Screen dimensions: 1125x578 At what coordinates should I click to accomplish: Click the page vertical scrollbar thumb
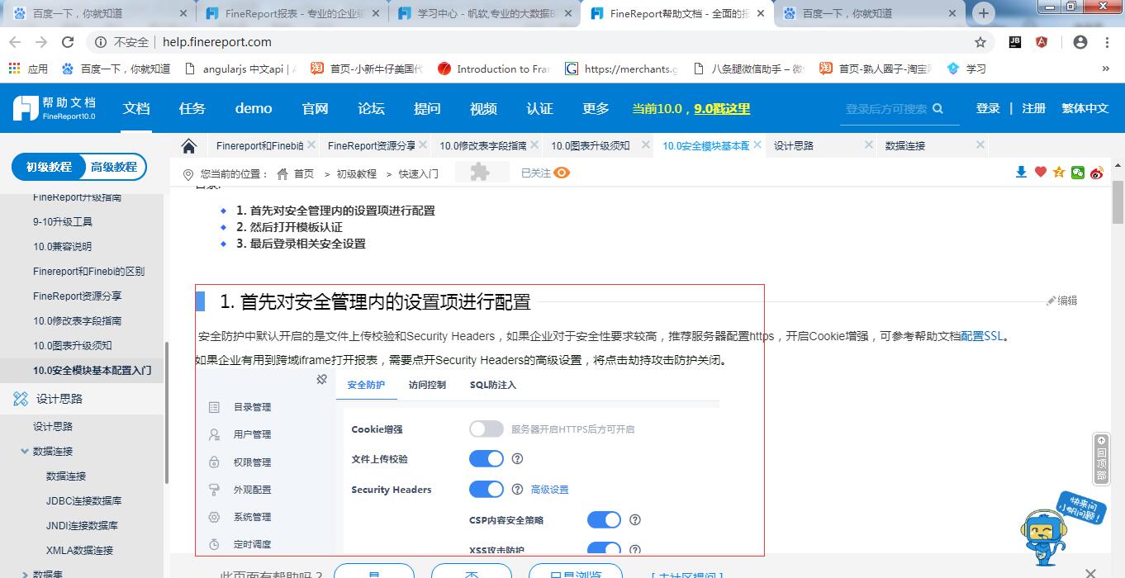[x=1118, y=203]
